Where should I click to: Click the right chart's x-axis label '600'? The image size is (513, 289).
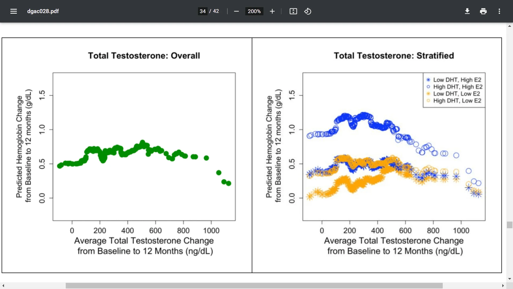[x=405, y=231]
